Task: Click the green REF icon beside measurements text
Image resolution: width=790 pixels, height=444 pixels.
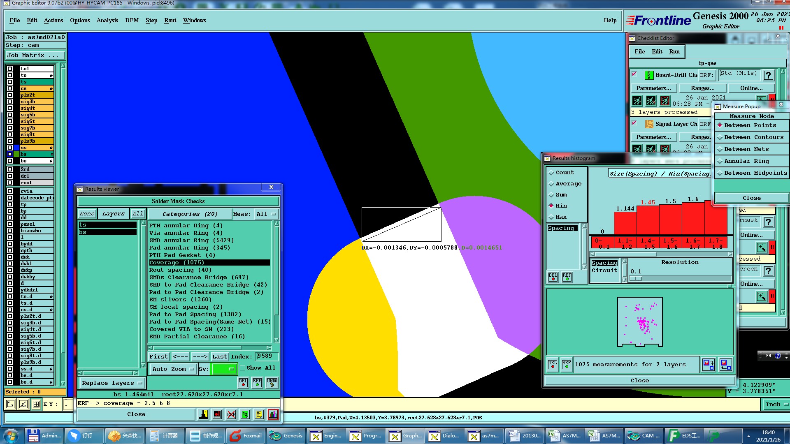Action: click(567, 365)
